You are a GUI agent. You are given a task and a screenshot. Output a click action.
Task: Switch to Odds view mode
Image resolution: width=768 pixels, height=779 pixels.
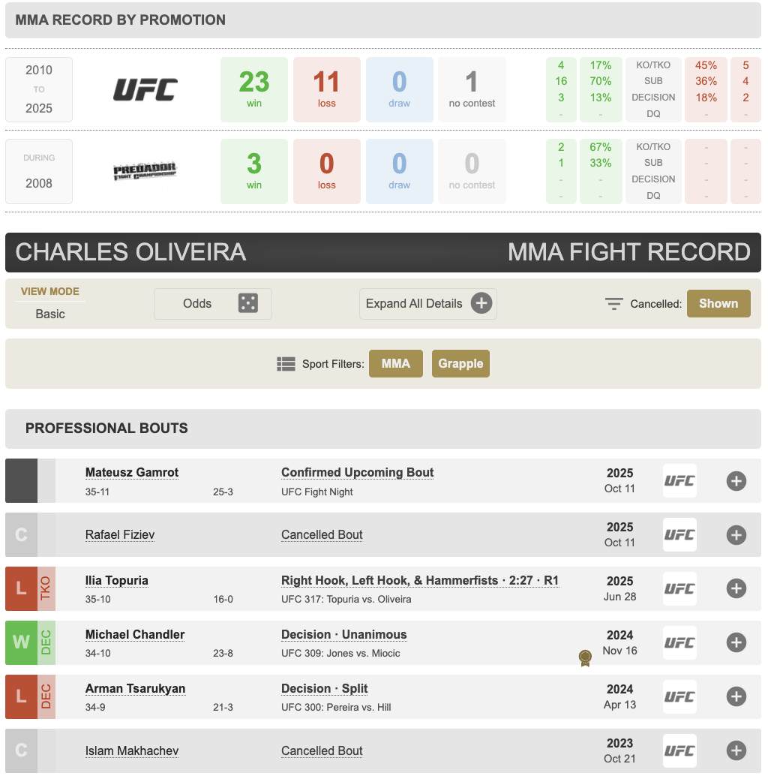[x=212, y=303]
